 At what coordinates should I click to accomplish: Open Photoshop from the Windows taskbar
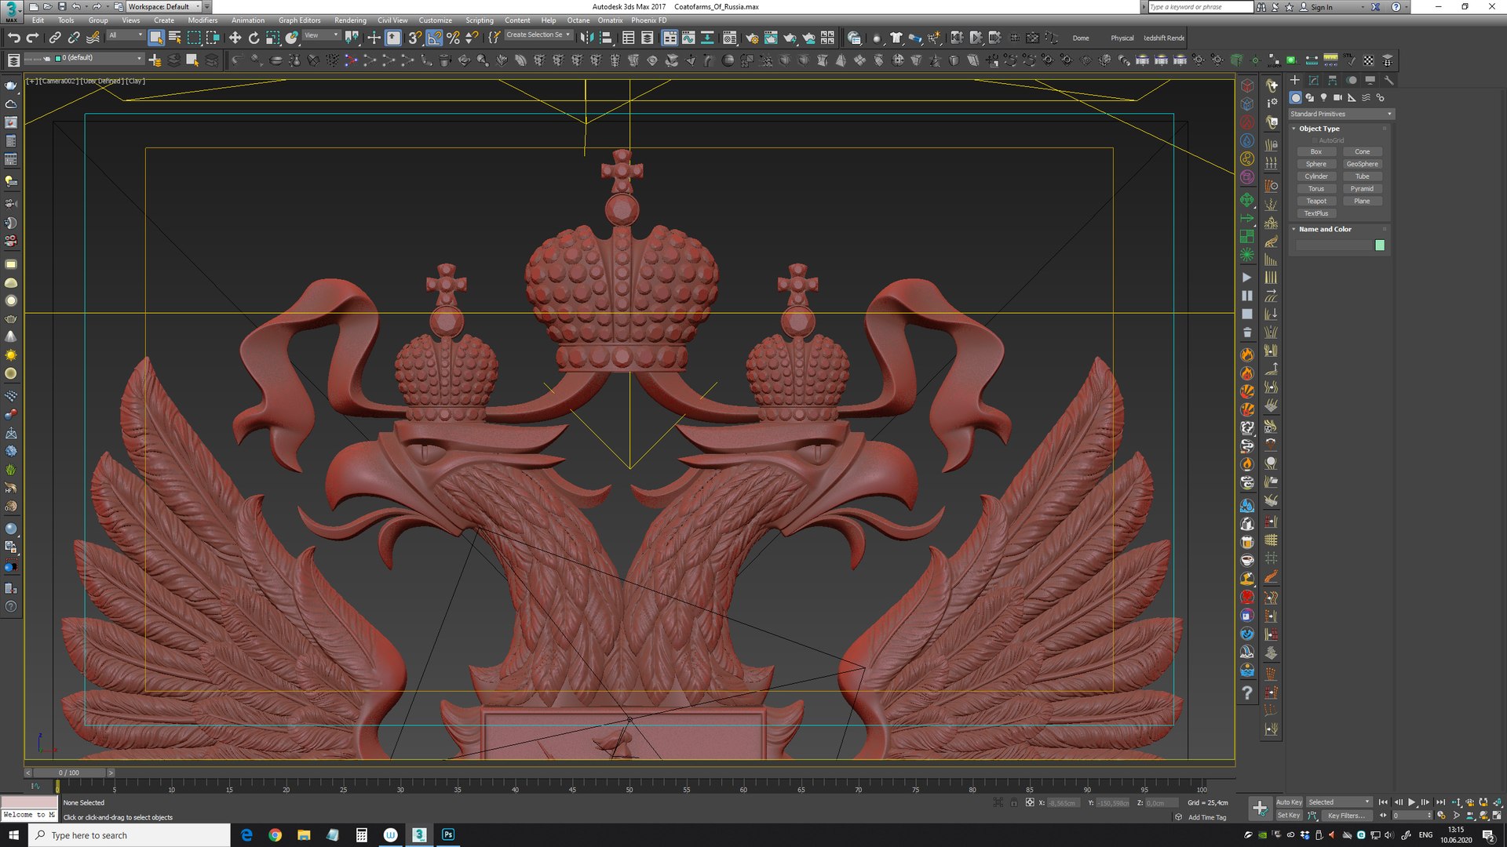point(447,835)
